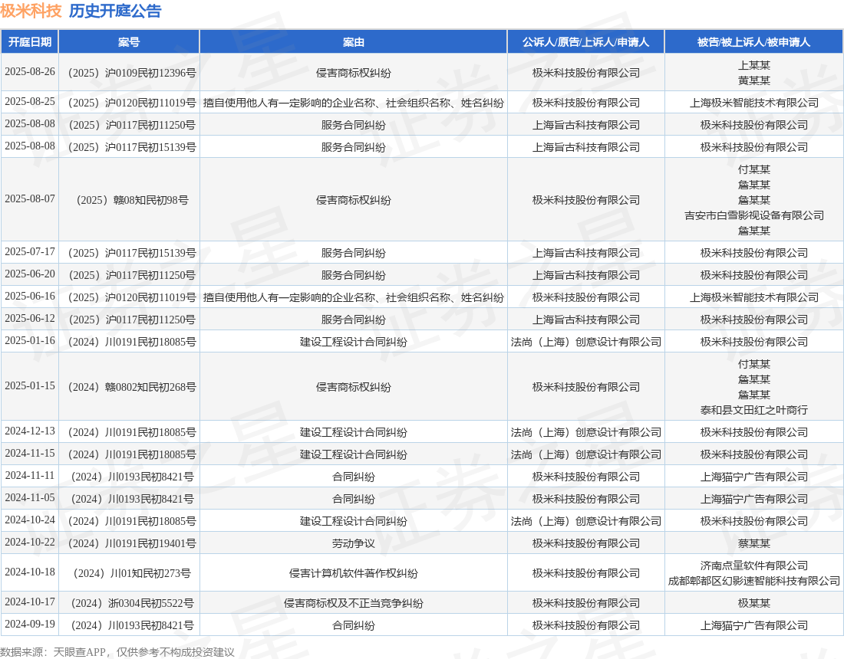Click 成都郫都区幻影速智能科技有限公司 defendant
Image resolution: width=844 pixels, height=659 pixels.
point(753,581)
